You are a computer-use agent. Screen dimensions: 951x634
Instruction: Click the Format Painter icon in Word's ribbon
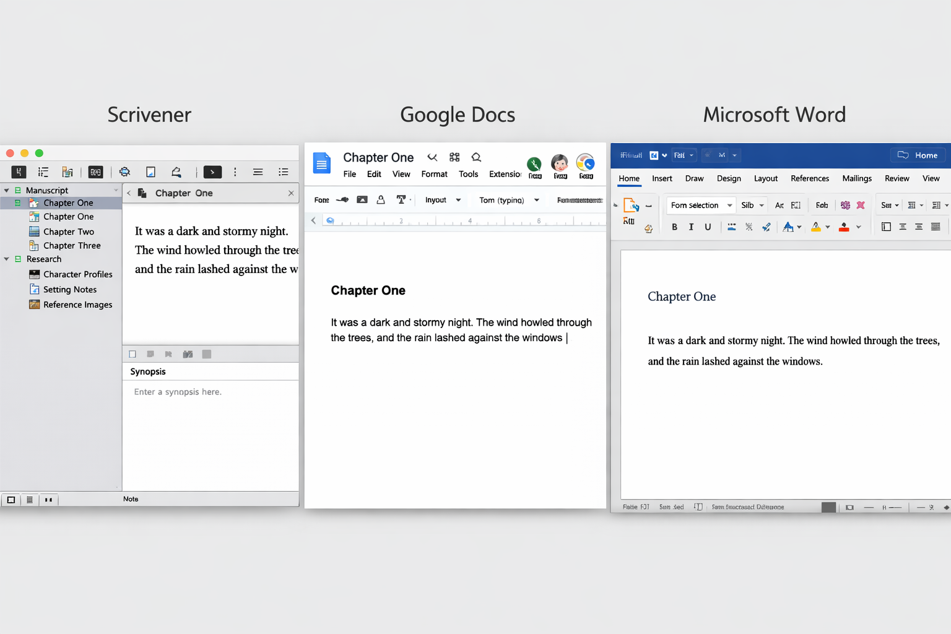pyautogui.click(x=648, y=228)
